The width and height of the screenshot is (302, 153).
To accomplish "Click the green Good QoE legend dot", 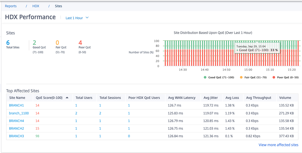I will coord(205,77).
